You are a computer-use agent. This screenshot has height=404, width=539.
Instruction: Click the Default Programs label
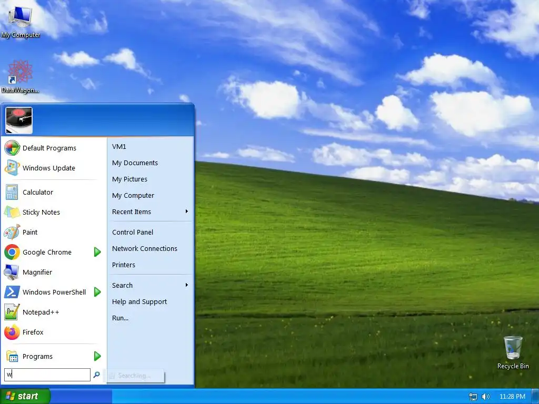[x=49, y=148]
